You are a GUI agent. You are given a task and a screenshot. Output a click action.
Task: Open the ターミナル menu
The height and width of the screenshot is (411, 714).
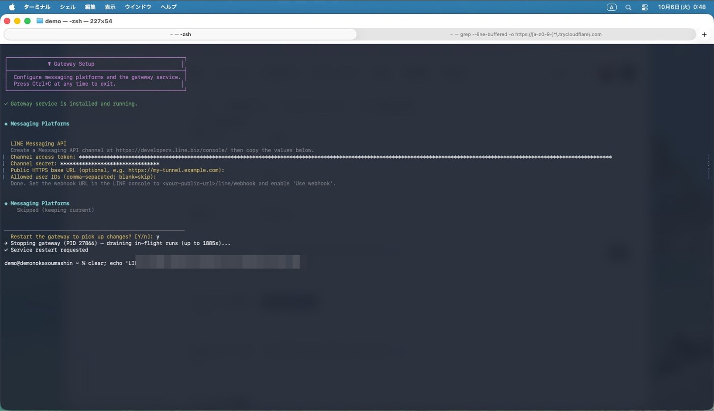[37, 7]
